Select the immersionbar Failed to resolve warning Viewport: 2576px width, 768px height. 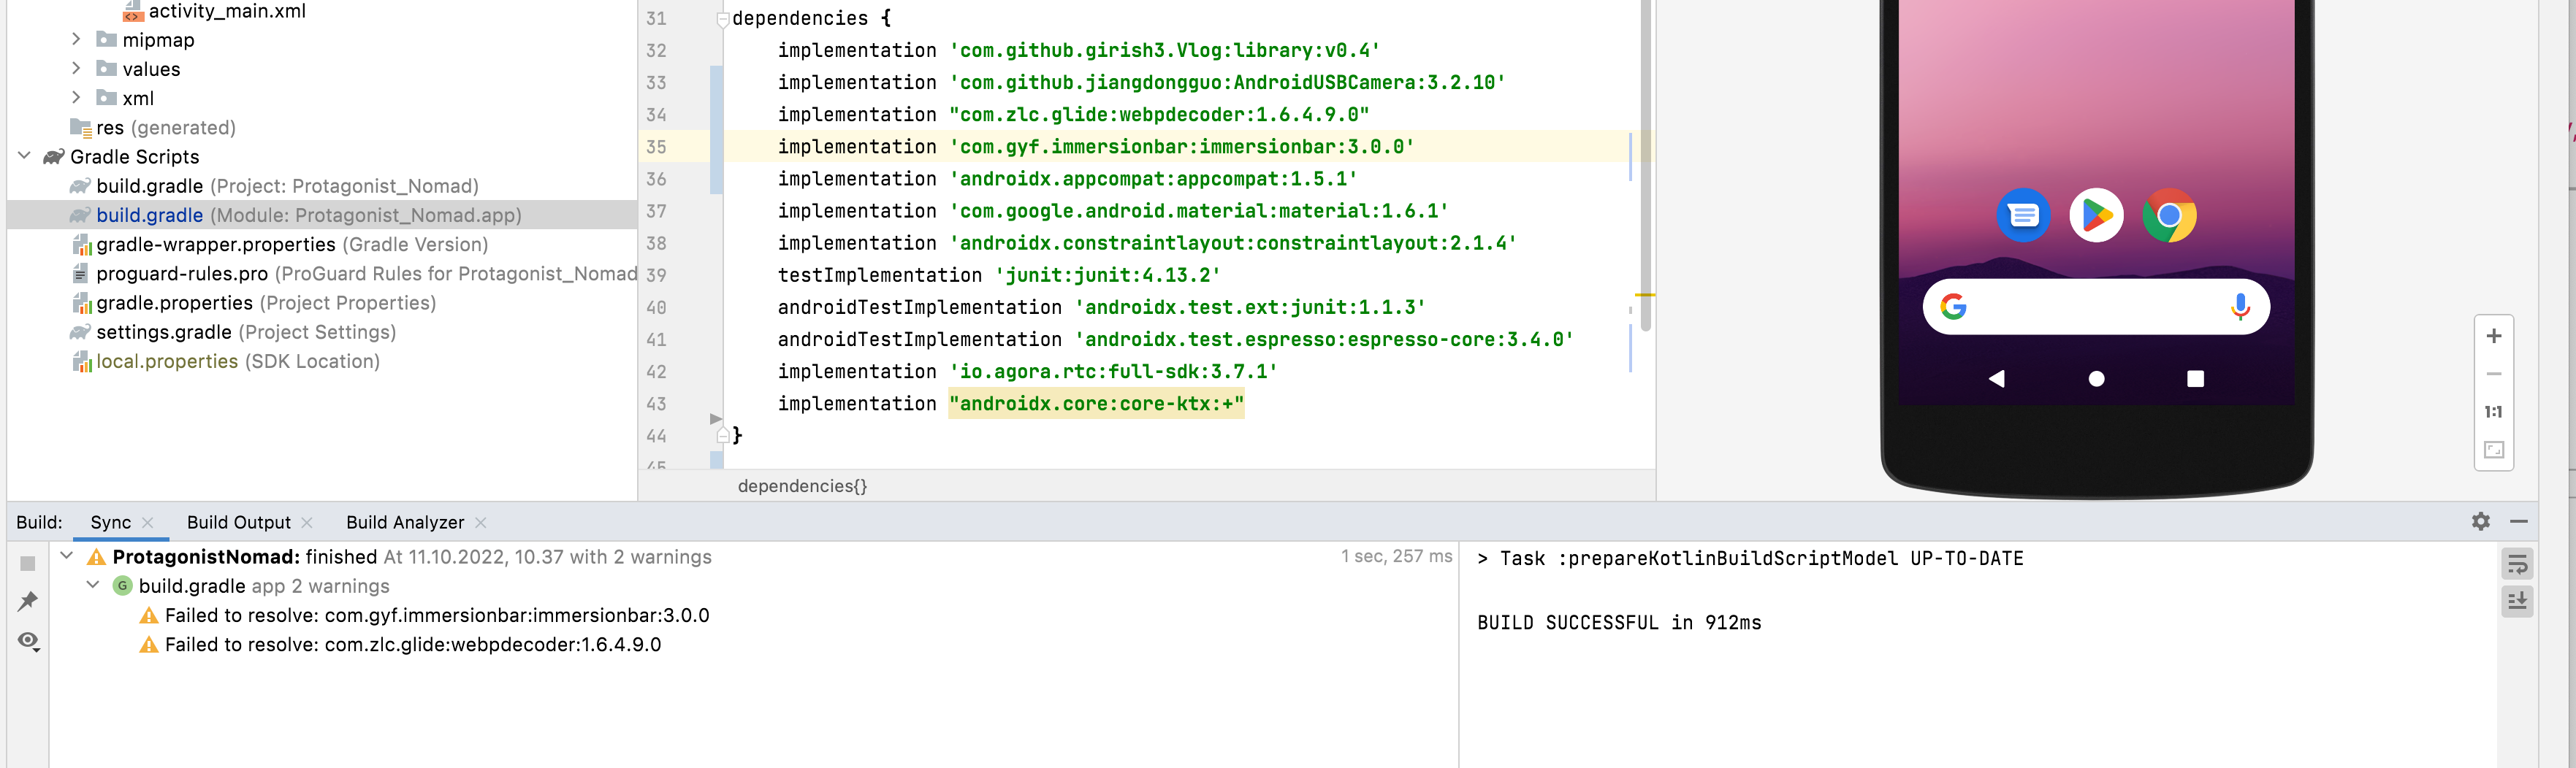(x=437, y=615)
